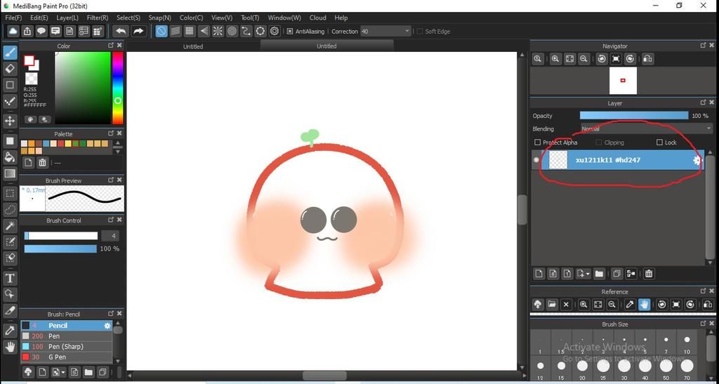This screenshot has width=719, height=384.
Task: Zoom out in the Navigator panel
Action: [x=583, y=59]
